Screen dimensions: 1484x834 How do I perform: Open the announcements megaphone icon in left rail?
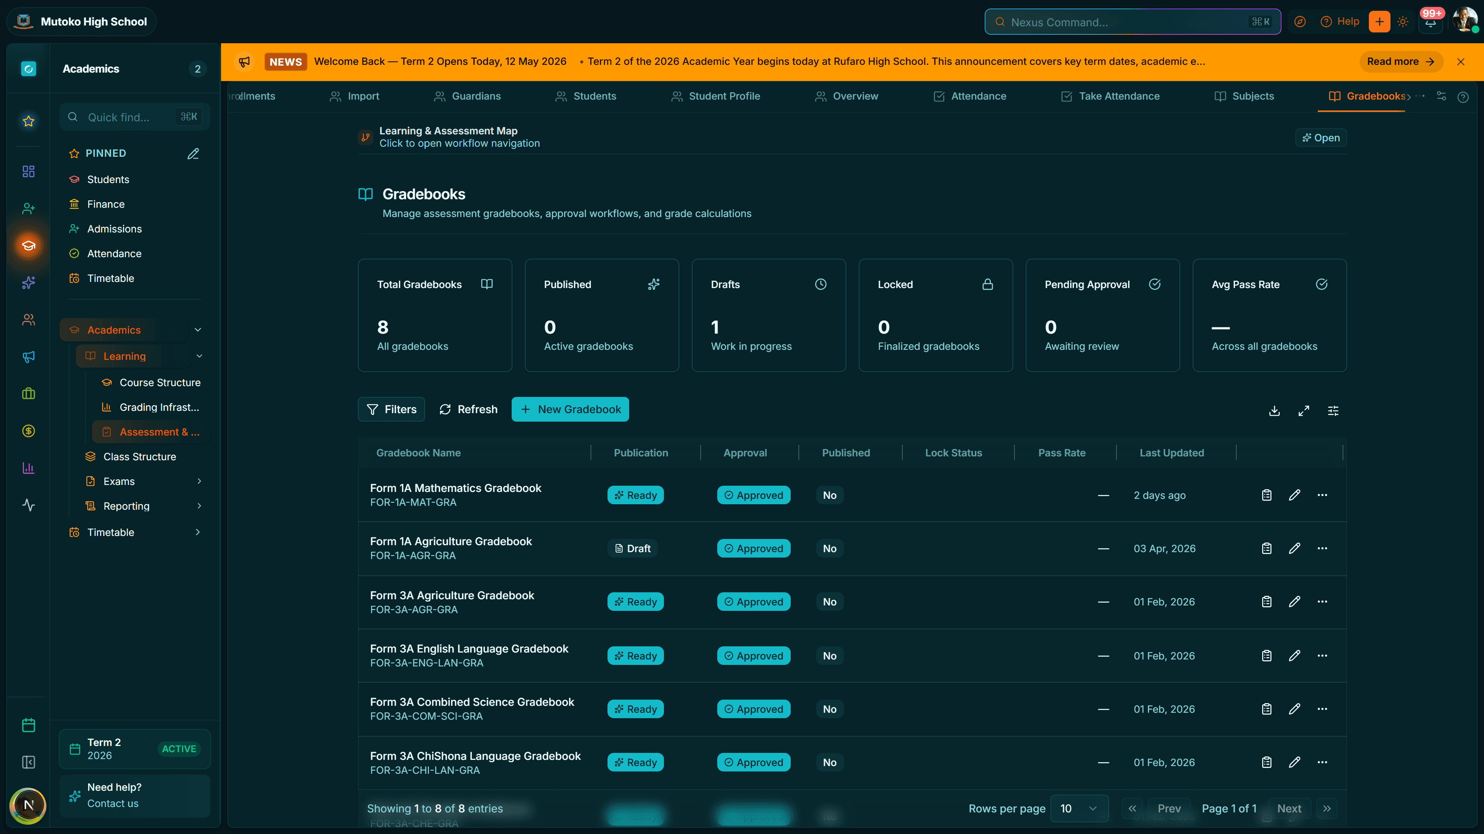tap(28, 357)
